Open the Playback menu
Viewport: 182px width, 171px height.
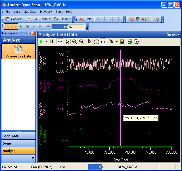coord(46,12)
